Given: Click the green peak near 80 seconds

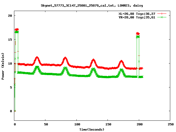Looking at the screenshot, I should tap(65, 70).
